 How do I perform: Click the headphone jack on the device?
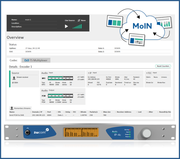27,132
